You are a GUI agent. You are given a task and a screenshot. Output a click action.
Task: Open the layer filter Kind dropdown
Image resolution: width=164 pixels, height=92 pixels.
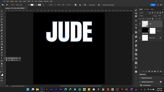point(143,13)
